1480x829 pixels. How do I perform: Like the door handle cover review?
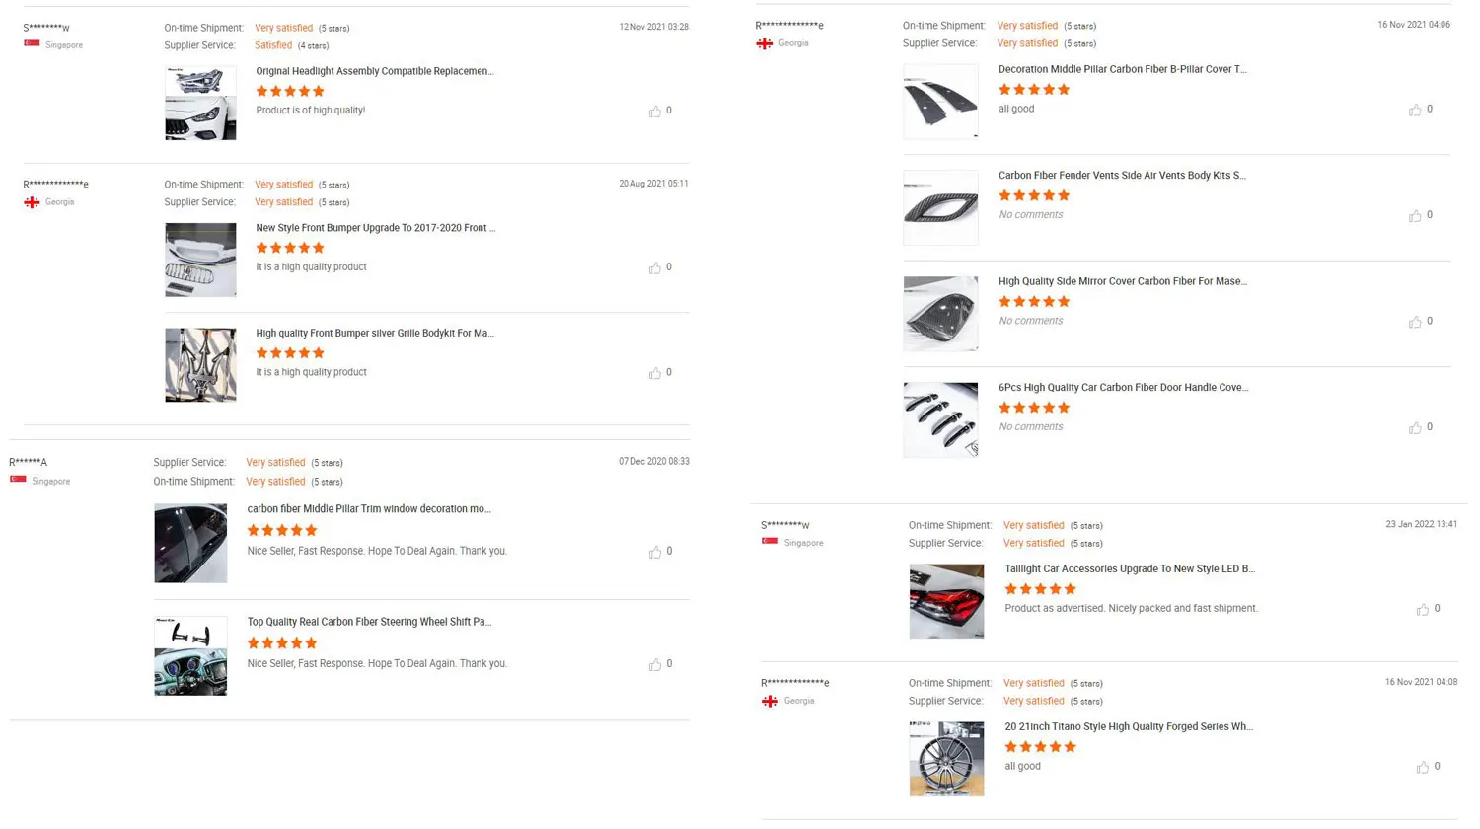click(x=1415, y=428)
